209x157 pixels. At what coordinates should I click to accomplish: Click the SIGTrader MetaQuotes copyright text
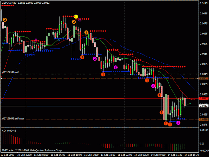[x=32, y=150]
